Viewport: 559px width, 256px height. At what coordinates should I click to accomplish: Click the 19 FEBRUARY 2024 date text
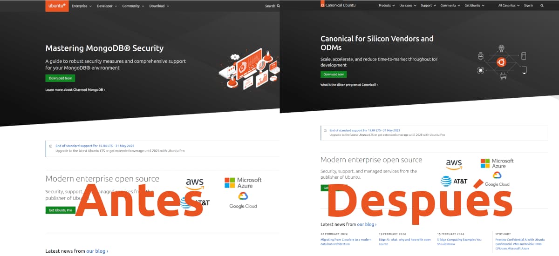click(x=392, y=234)
